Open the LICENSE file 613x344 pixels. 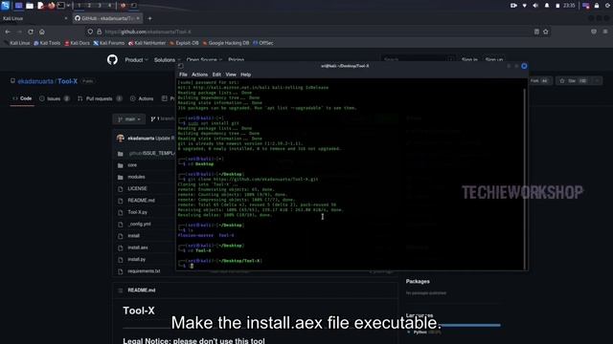137,188
